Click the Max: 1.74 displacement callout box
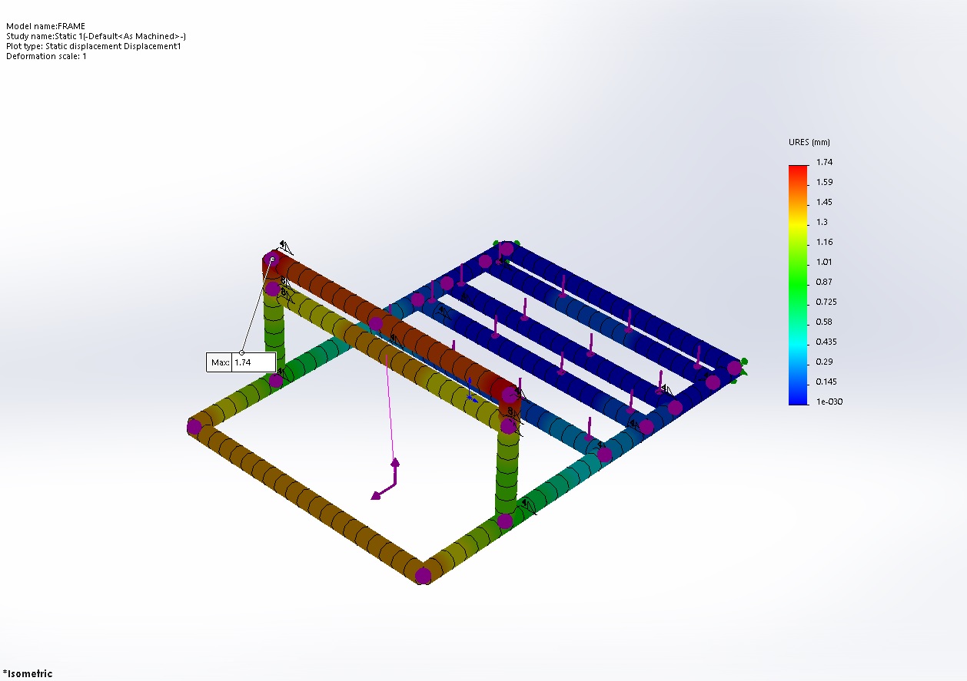This screenshot has height=681, width=967. pyautogui.click(x=241, y=362)
